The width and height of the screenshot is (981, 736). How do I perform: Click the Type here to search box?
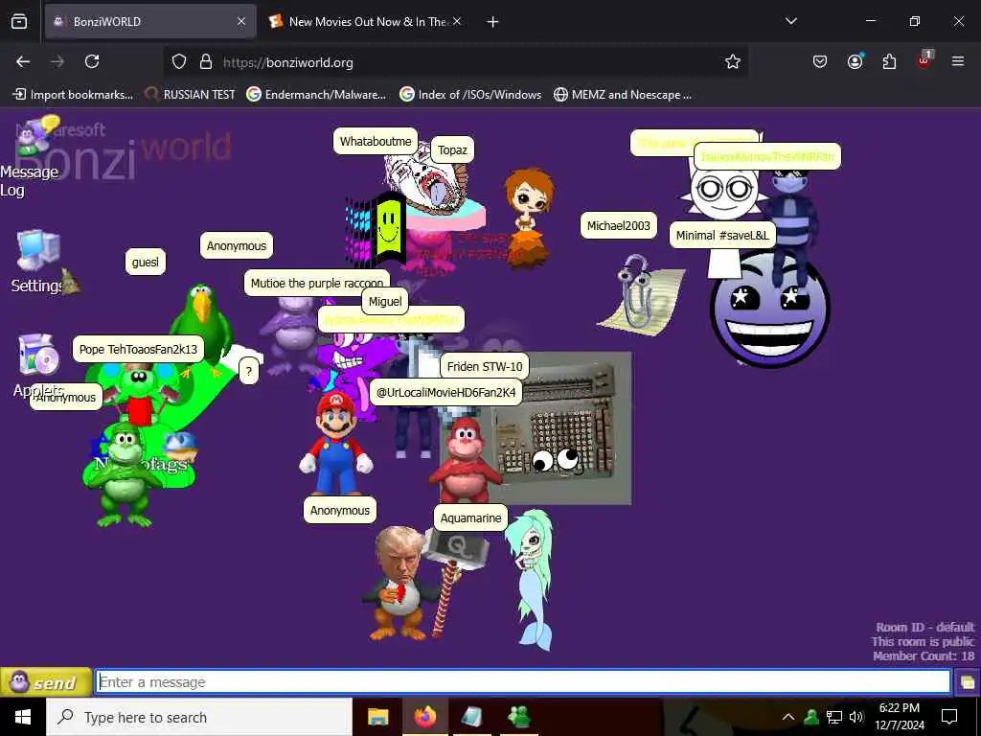coord(199,717)
